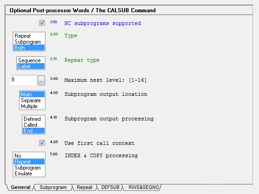Uncheck Use first call context option
Viewport: 259px width, 194px height.
(42, 143)
